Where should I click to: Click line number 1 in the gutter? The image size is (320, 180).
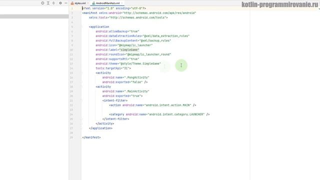tap(72, 8)
